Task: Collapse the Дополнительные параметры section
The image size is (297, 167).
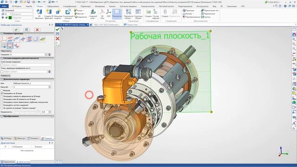Action: tap(2, 79)
